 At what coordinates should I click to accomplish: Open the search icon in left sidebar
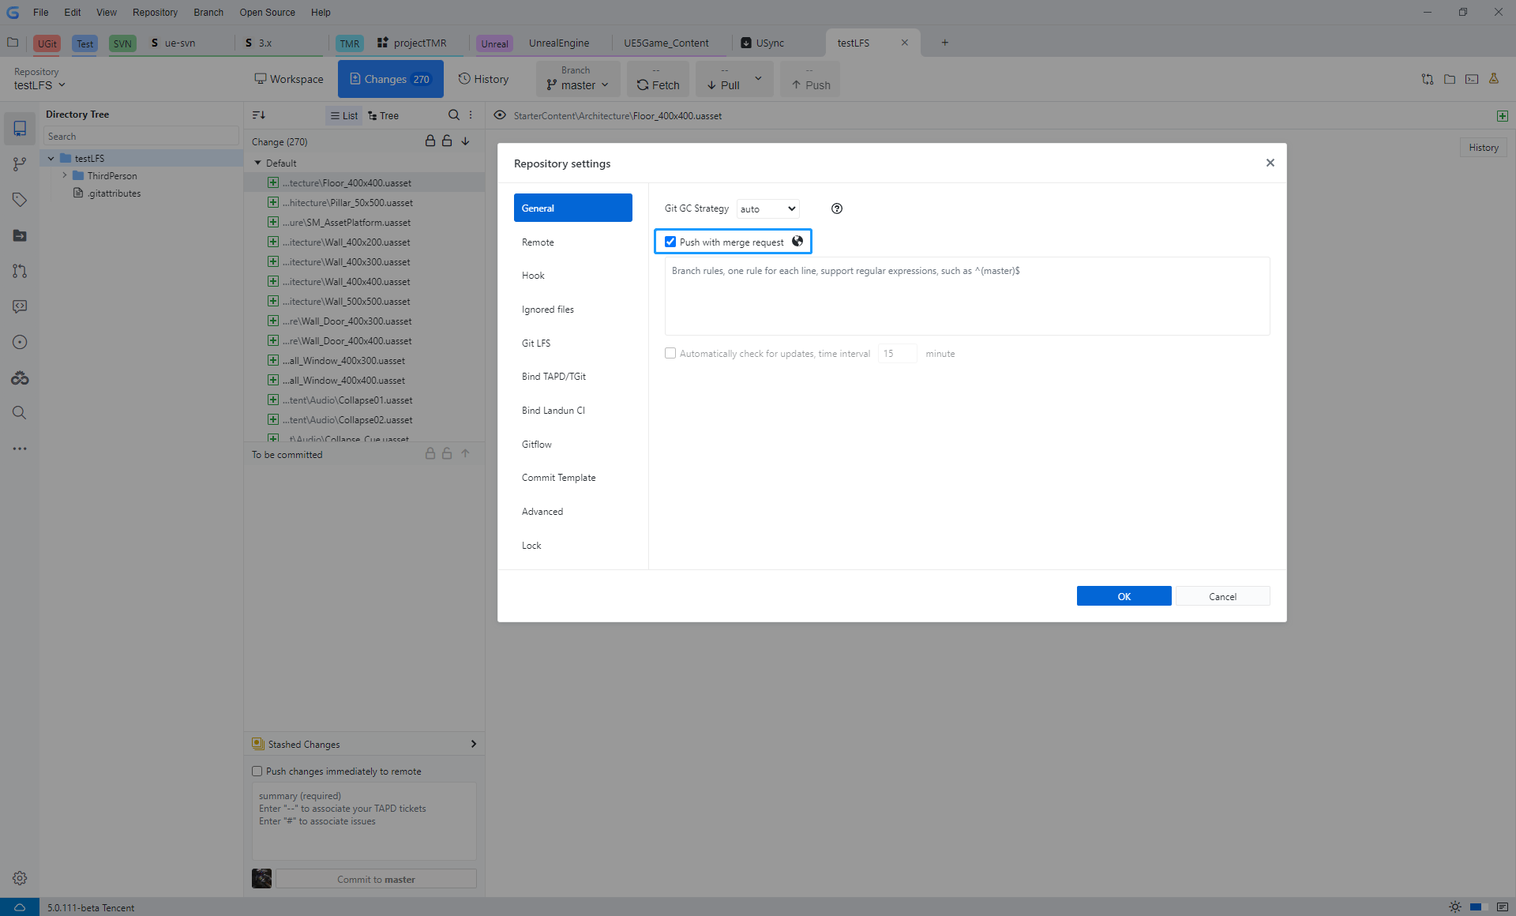click(x=20, y=413)
